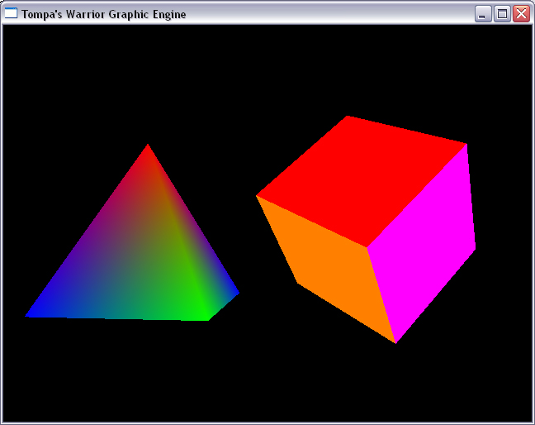Click the window title text 'Tompa's Warrior Graphic Engine'
The height and width of the screenshot is (425, 535).
pos(104,14)
